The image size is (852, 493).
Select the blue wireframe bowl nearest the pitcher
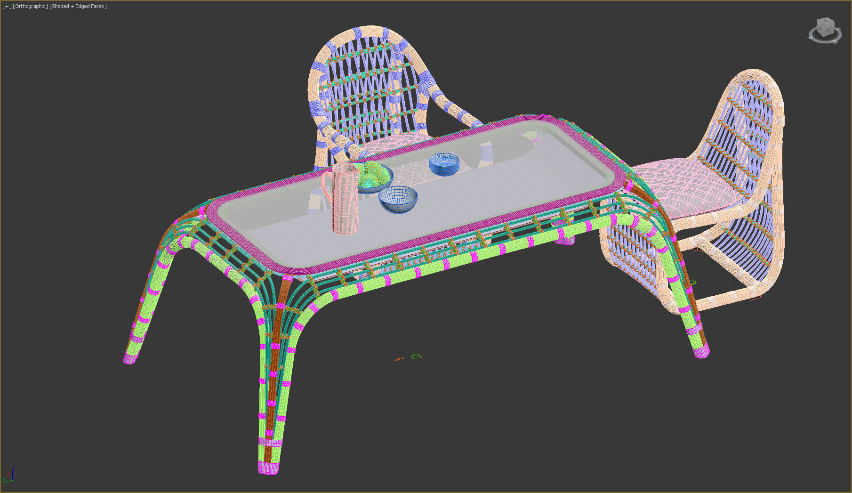coord(398,199)
